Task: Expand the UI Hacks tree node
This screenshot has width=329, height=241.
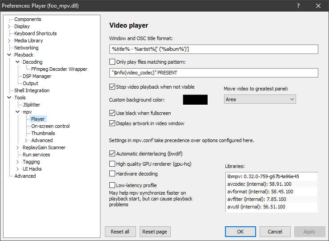Action: click(18, 169)
